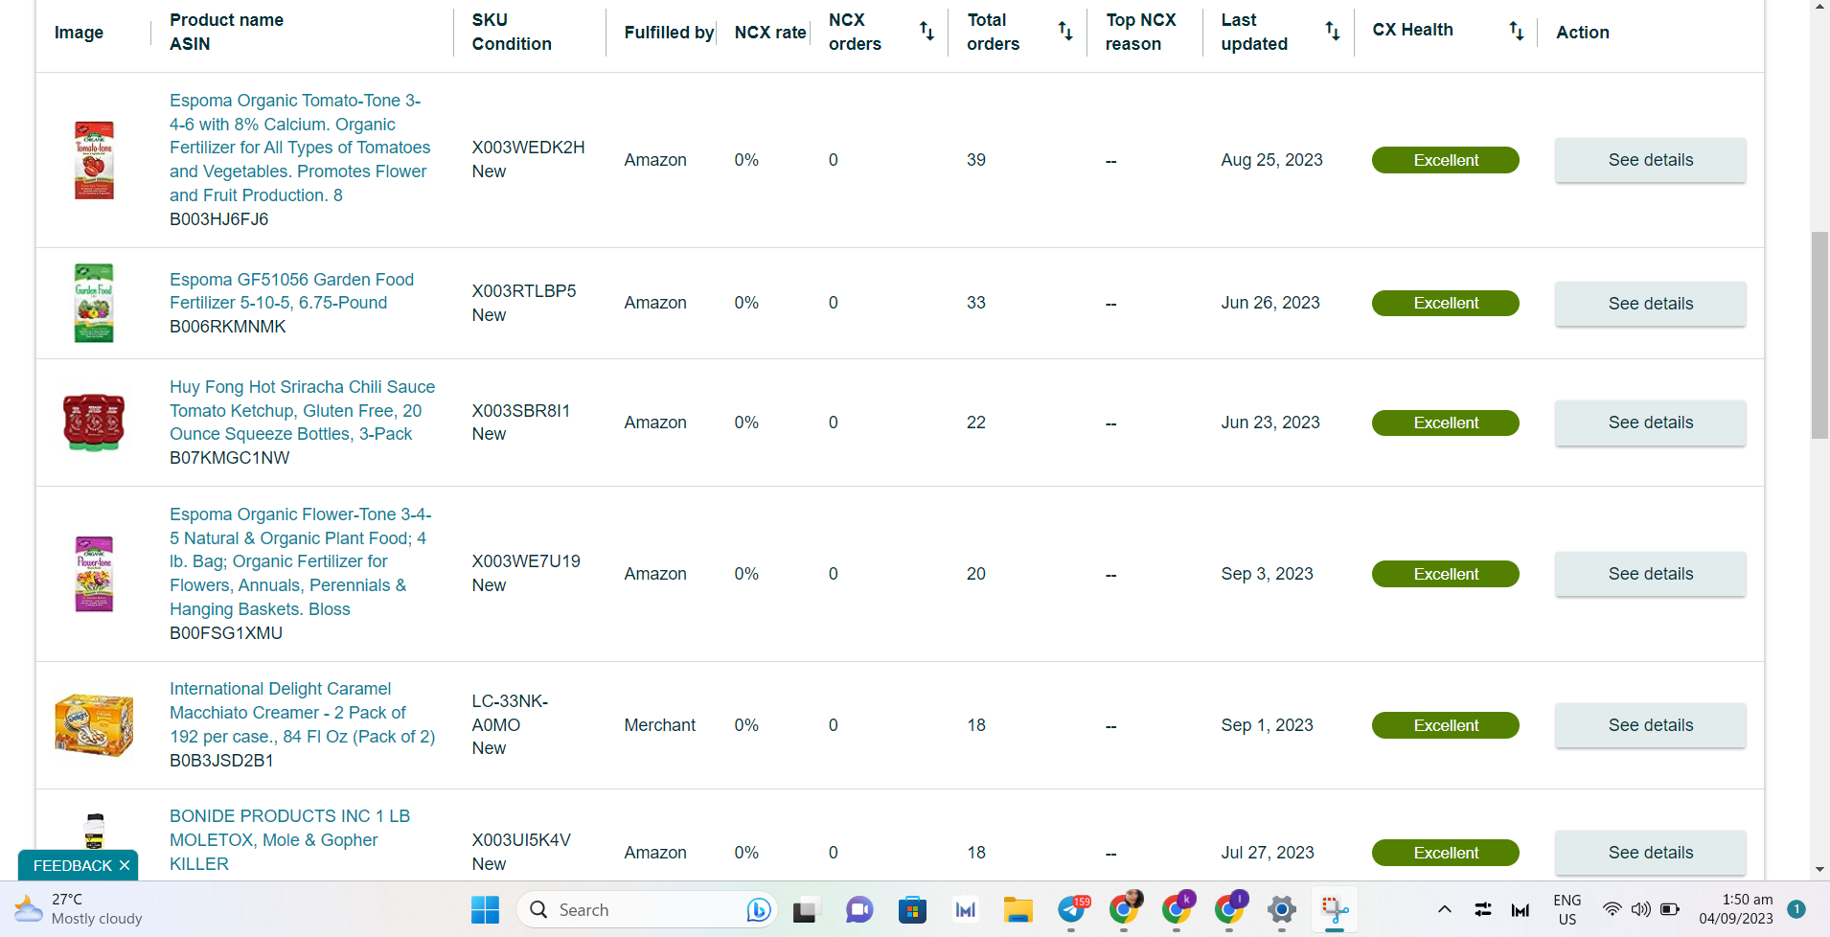
Task: Select ASIN B00FSG1XMU
Action: point(226,633)
